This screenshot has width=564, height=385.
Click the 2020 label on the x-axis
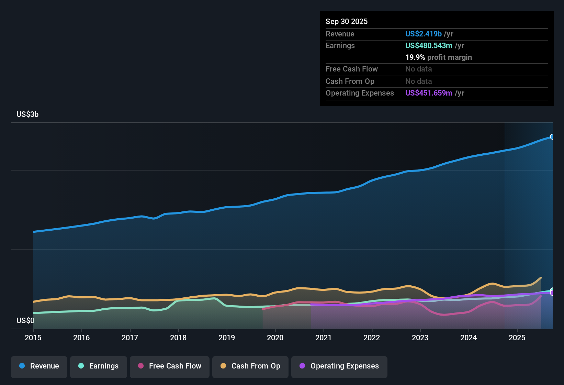(275, 338)
